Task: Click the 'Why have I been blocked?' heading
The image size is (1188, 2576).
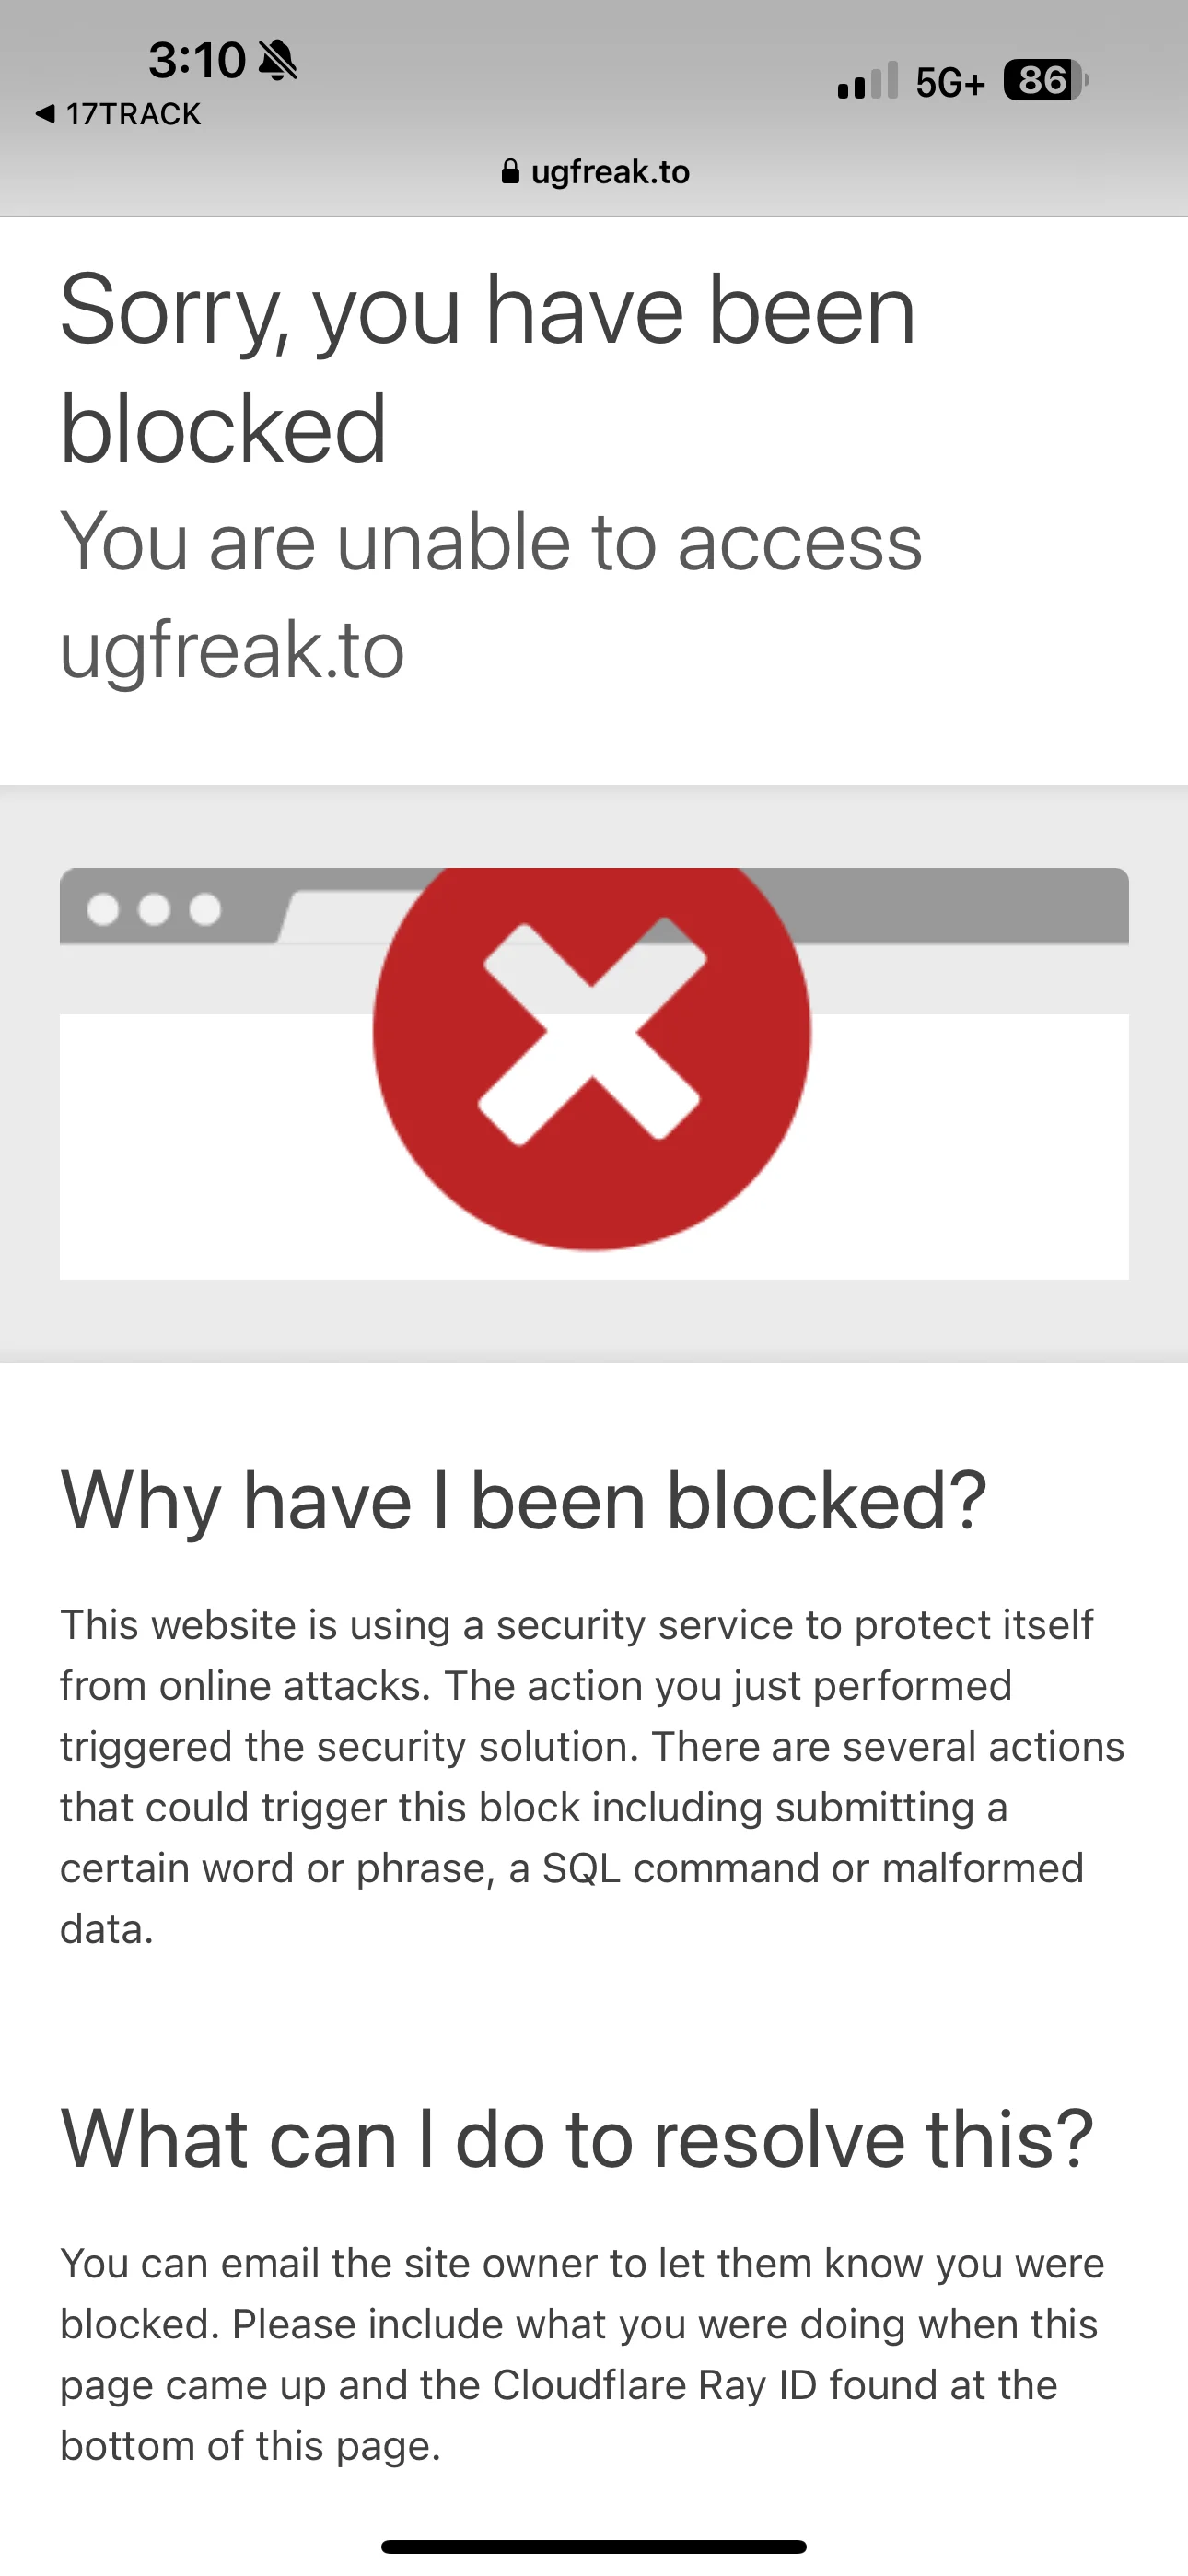Action: (524, 1501)
